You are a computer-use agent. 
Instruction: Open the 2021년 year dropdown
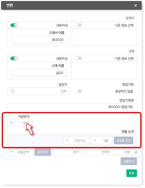tap(77, 140)
